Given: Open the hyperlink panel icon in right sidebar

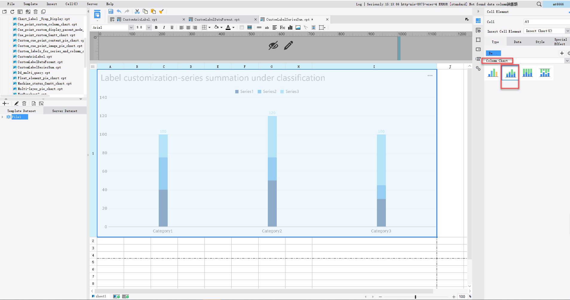Looking at the screenshot, I should tap(478, 68).
